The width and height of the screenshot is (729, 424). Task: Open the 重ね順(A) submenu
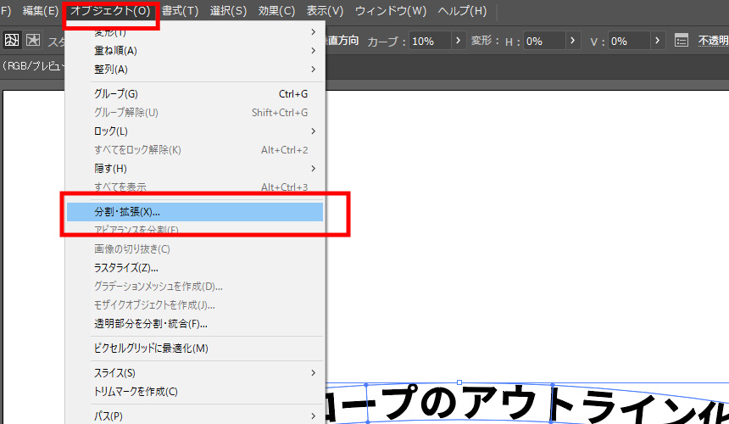pyautogui.click(x=116, y=50)
